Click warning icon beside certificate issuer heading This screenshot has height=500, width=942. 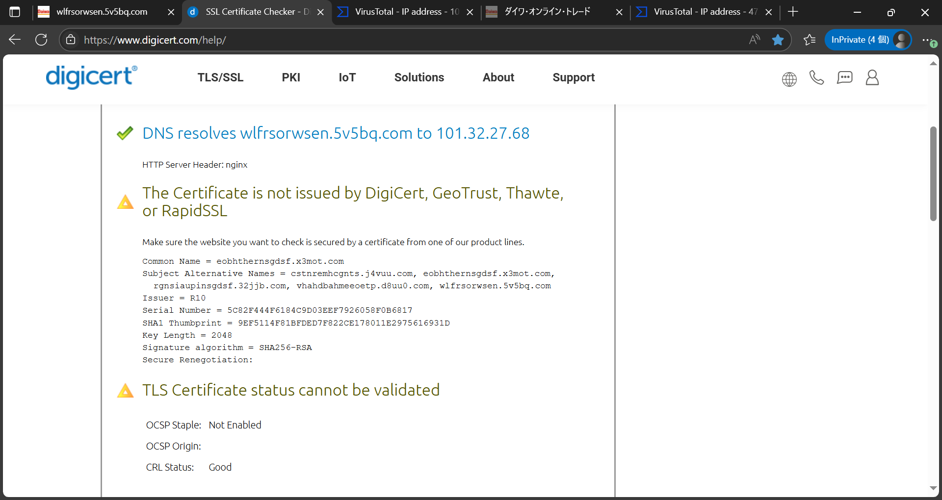pos(125,202)
